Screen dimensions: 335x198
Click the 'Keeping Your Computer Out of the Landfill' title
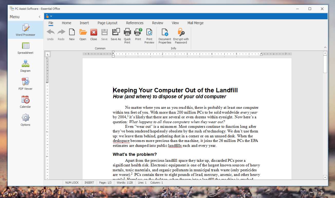175,90
